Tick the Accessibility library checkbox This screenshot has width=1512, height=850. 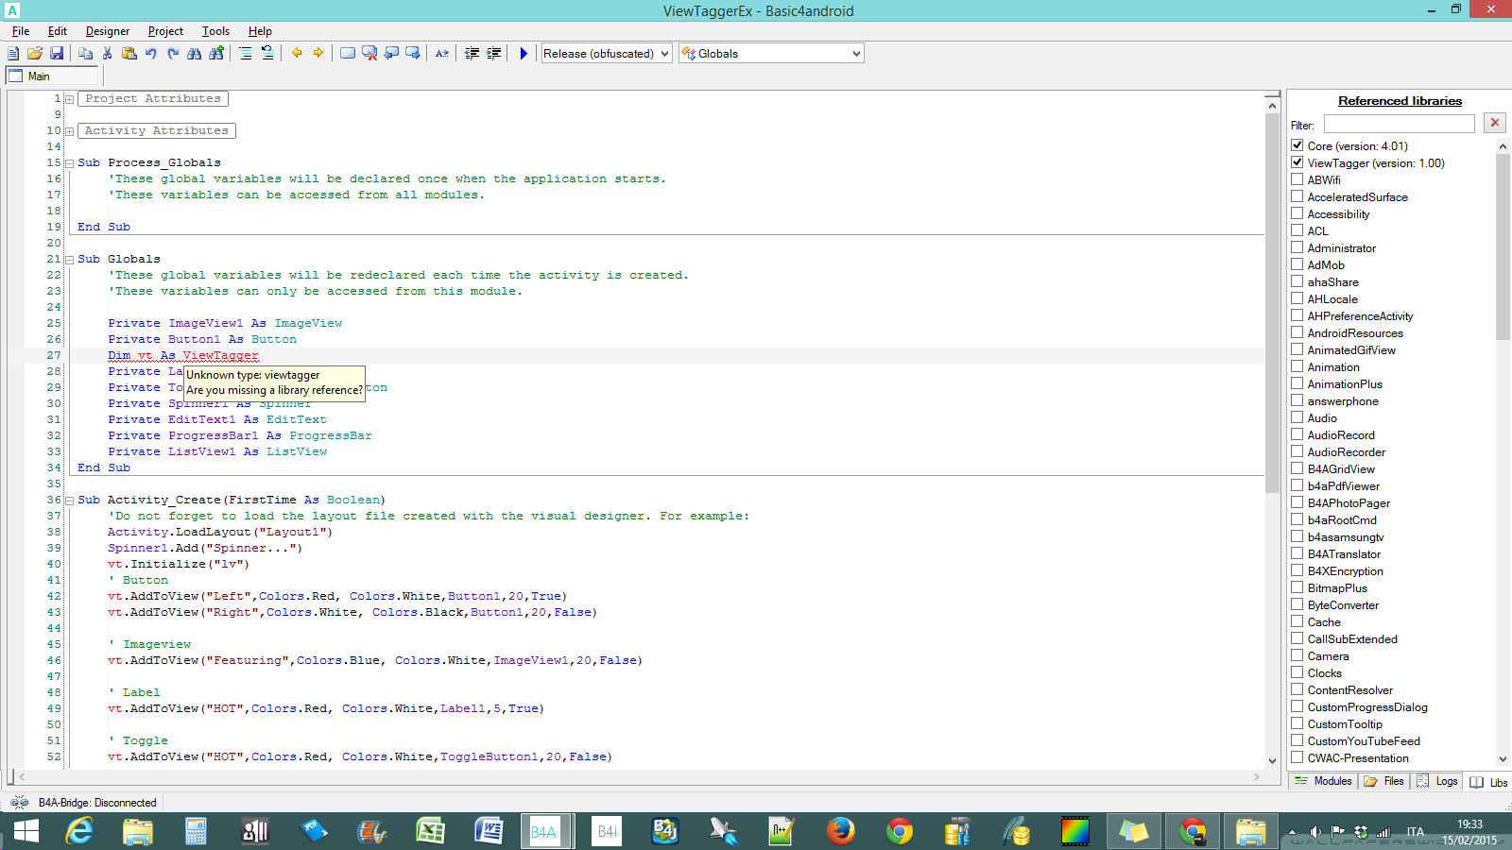(1297, 213)
